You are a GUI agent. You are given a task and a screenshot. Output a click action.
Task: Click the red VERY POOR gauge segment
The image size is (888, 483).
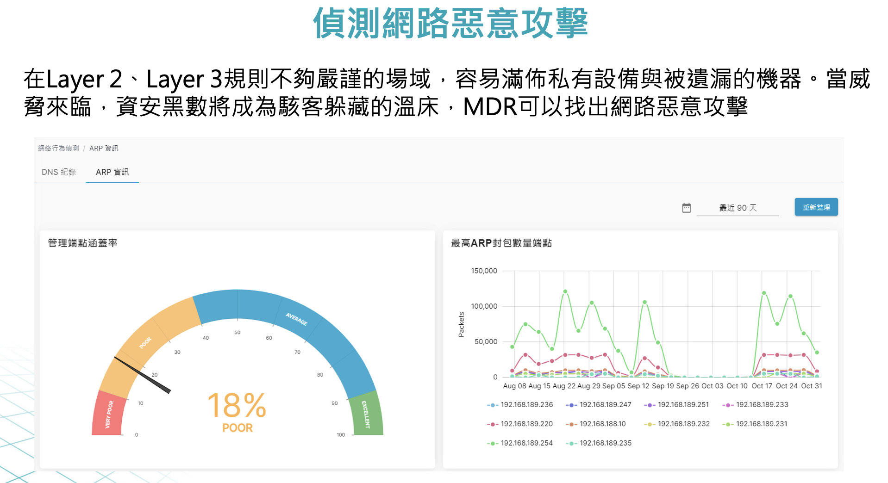coord(108,415)
